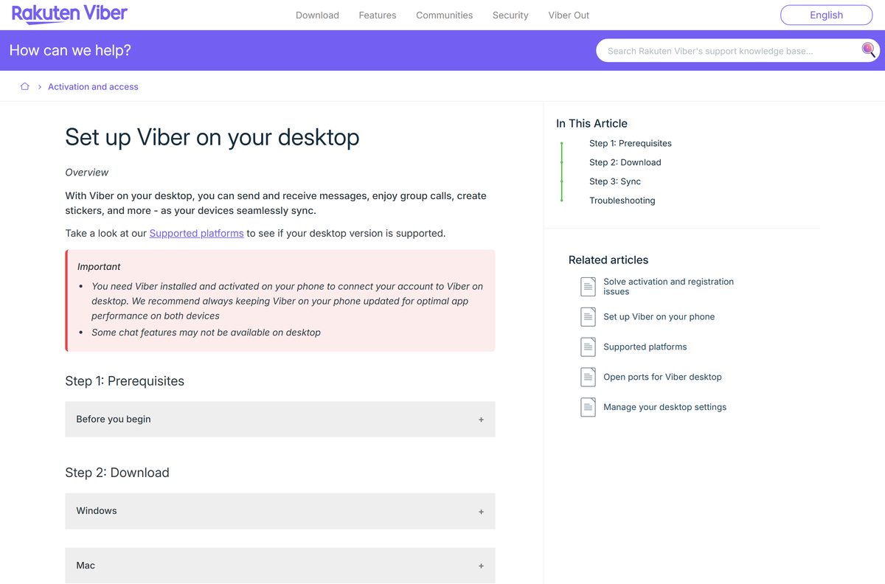Click the Important label in the notice box
The height and width of the screenshot is (584, 885).
(x=99, y=267)
